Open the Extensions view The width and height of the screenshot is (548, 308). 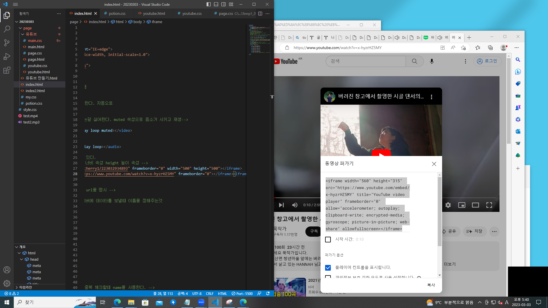[x=7, y=70]
